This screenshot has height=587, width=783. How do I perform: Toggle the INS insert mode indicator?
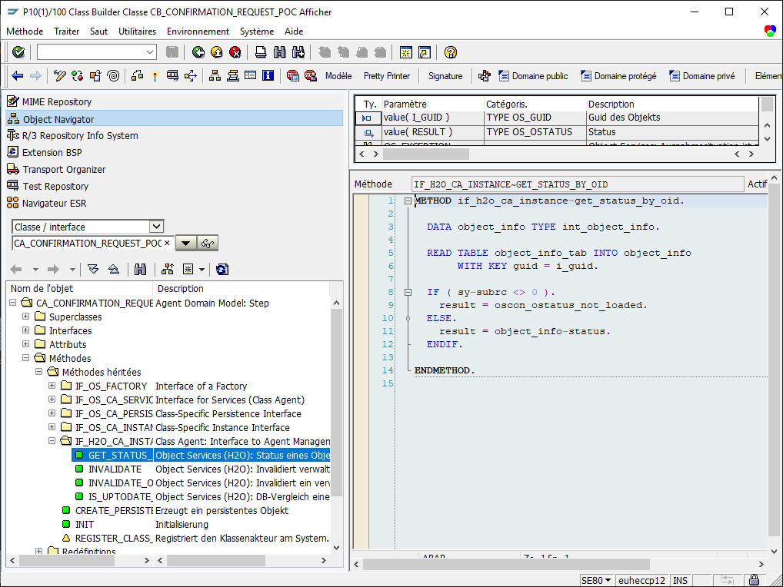coord(680,581)
